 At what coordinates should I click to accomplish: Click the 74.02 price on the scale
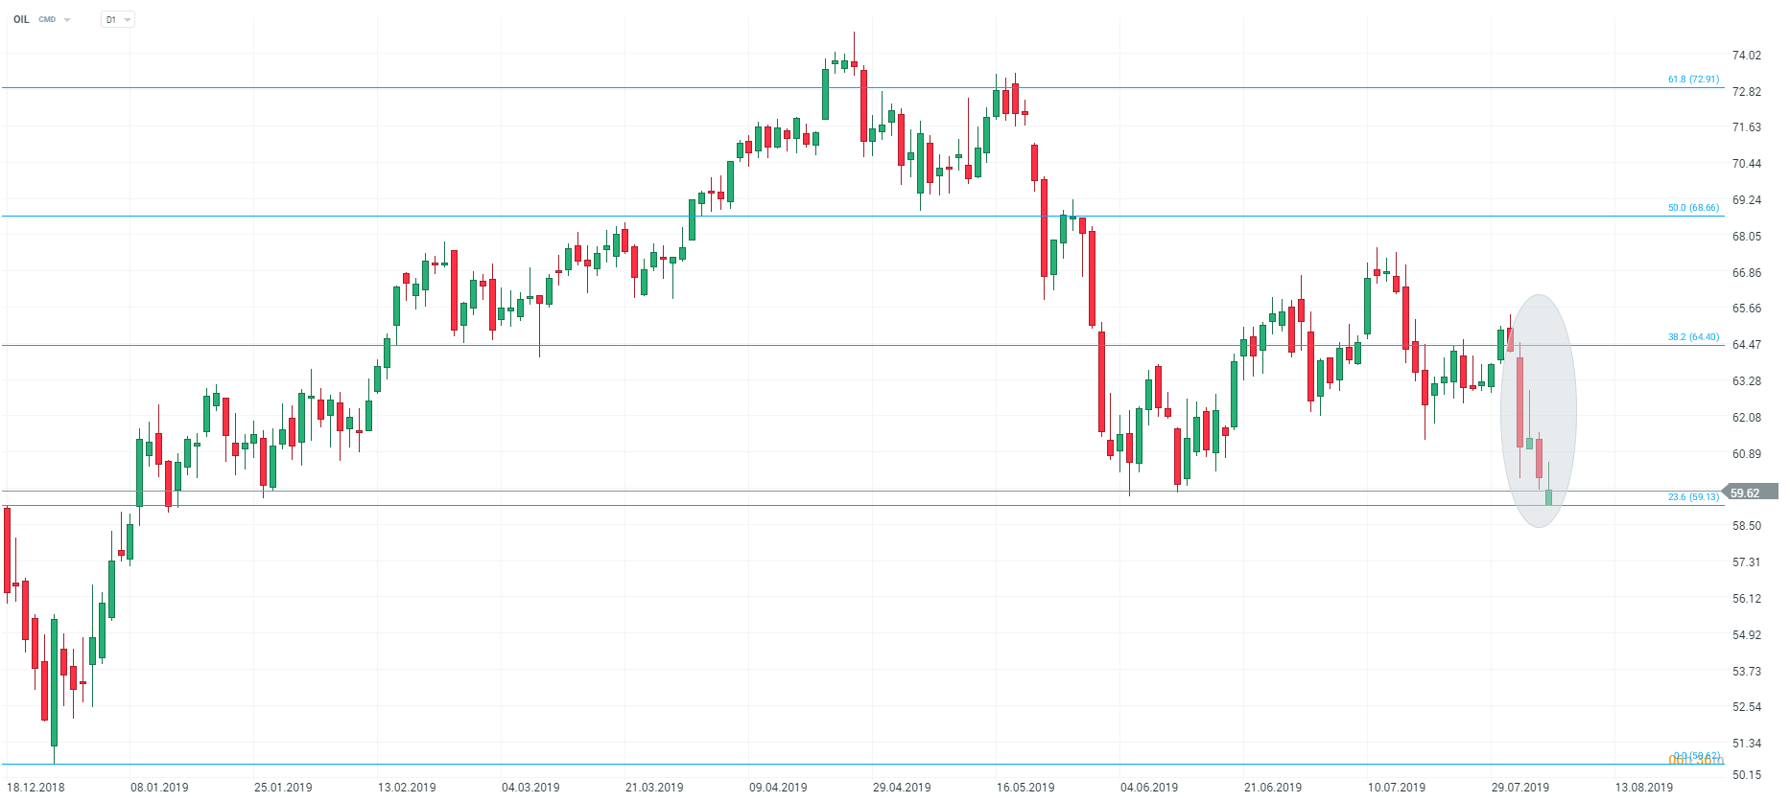1746,56
